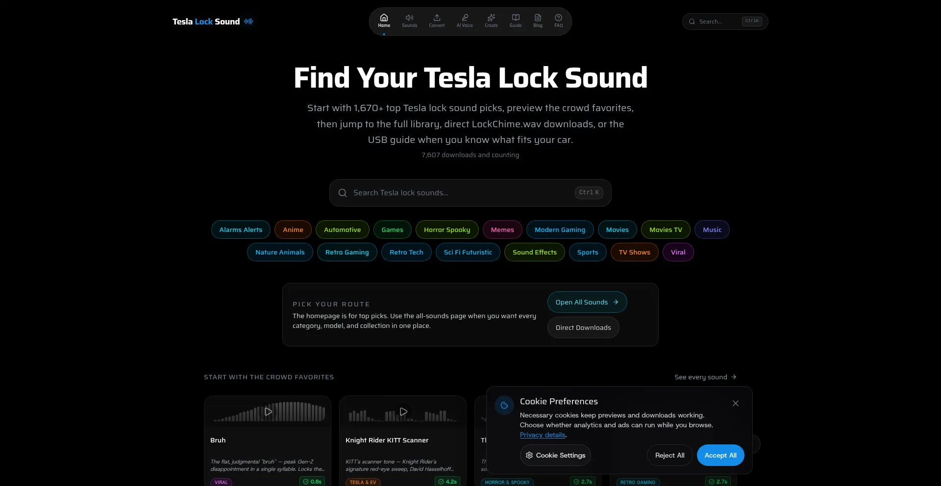The image size is (941, 486).
Task: Select the Games category chip
Action: [x=392, y=230]
